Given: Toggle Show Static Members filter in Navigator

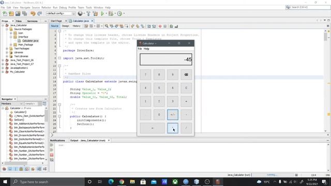Looking at the screenshot, I should click(x=16, y=169).
